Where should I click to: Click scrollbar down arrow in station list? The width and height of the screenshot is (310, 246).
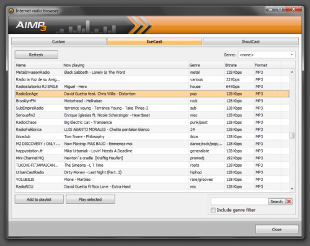pyautogui.click(x=292, y=188)
